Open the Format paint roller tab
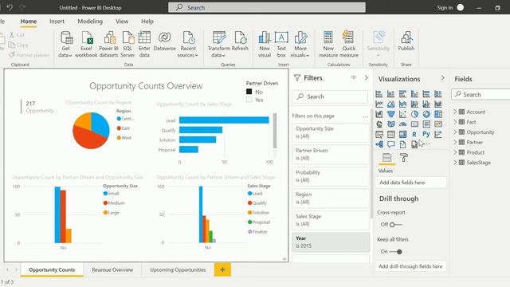The height and width of the screenshot is (287, 510). pos(404,158)
